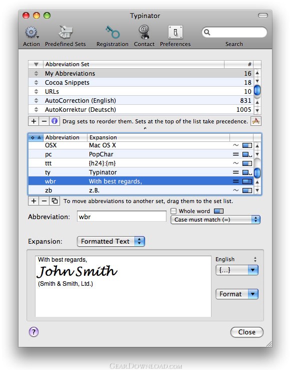
Task: Click reorder handle of AutoCorrection (English) set
Action: point(36,100)
